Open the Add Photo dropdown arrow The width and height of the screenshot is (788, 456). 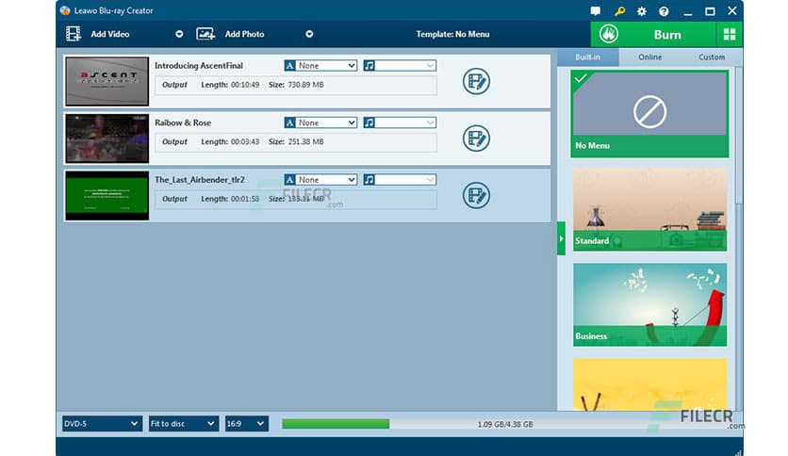click(309, 34)
